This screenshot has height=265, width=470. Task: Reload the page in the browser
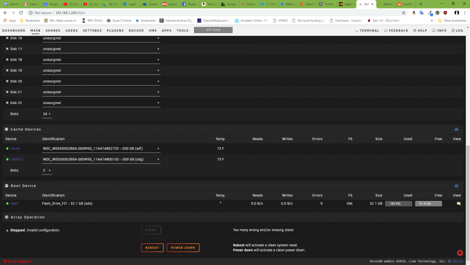tap(21, 13)
